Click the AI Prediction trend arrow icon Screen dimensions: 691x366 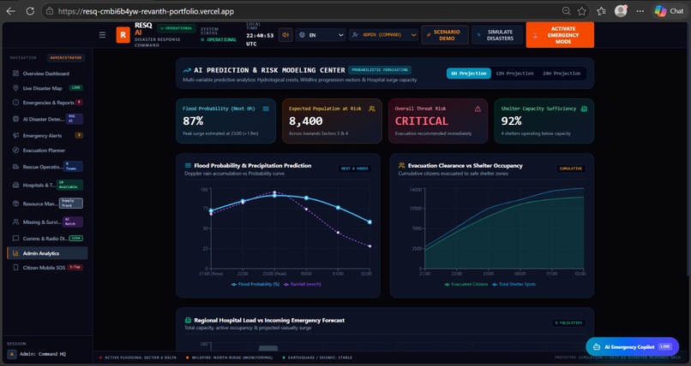[x=187, y=70]
